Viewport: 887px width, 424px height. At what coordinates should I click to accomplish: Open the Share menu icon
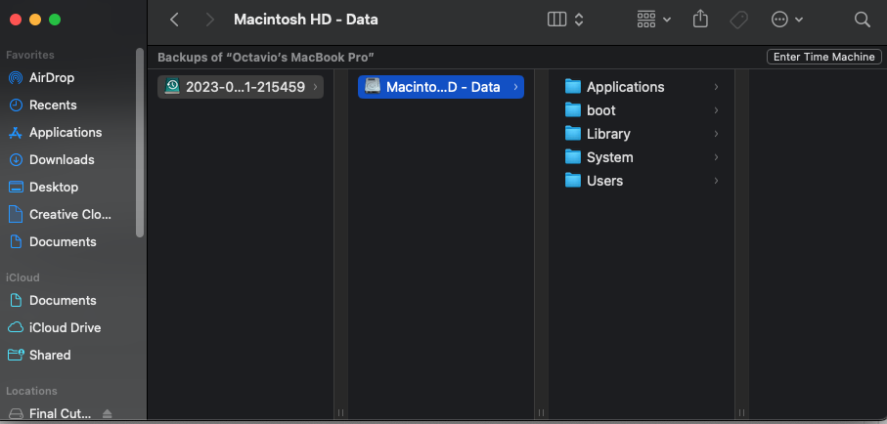[700, 20]
